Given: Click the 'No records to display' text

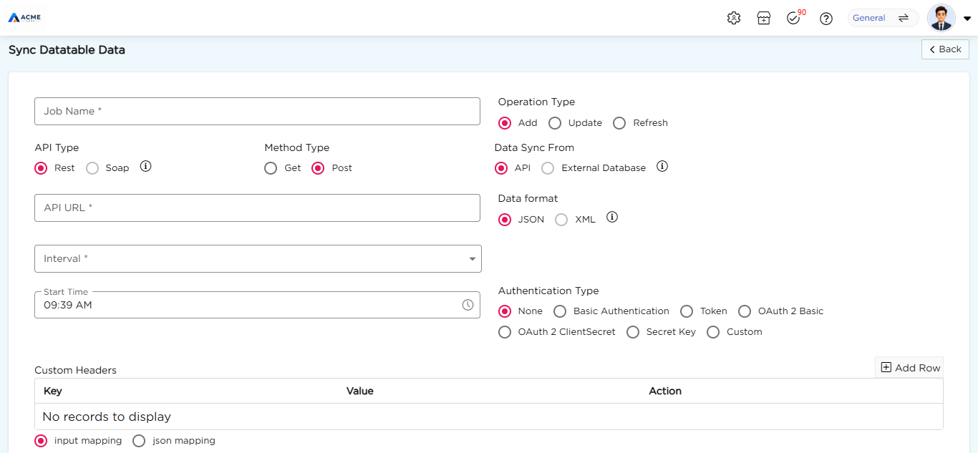Looking at the screenshot, I should 107,417.
